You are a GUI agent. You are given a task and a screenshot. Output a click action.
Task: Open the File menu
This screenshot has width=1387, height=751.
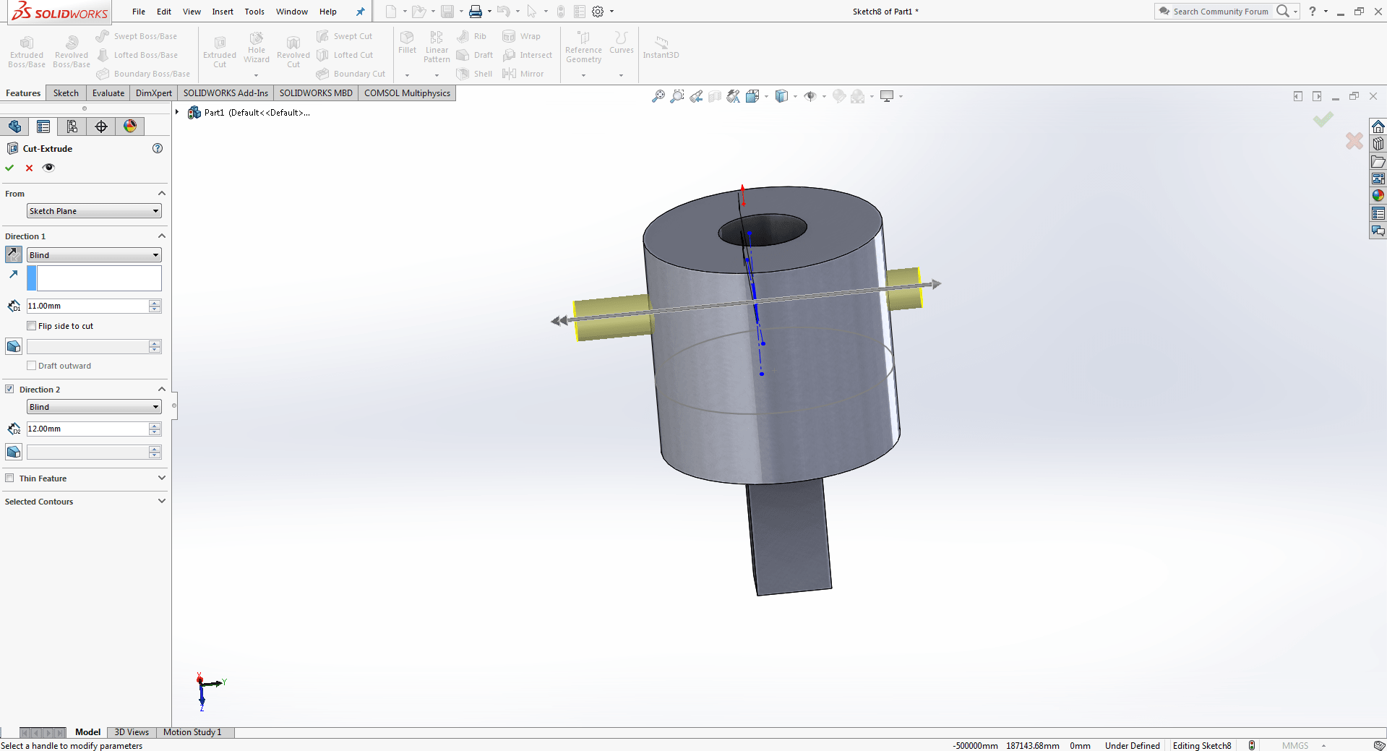(139, 12)
